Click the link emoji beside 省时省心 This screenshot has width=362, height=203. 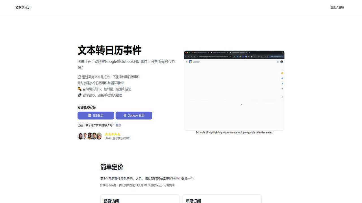79,95
